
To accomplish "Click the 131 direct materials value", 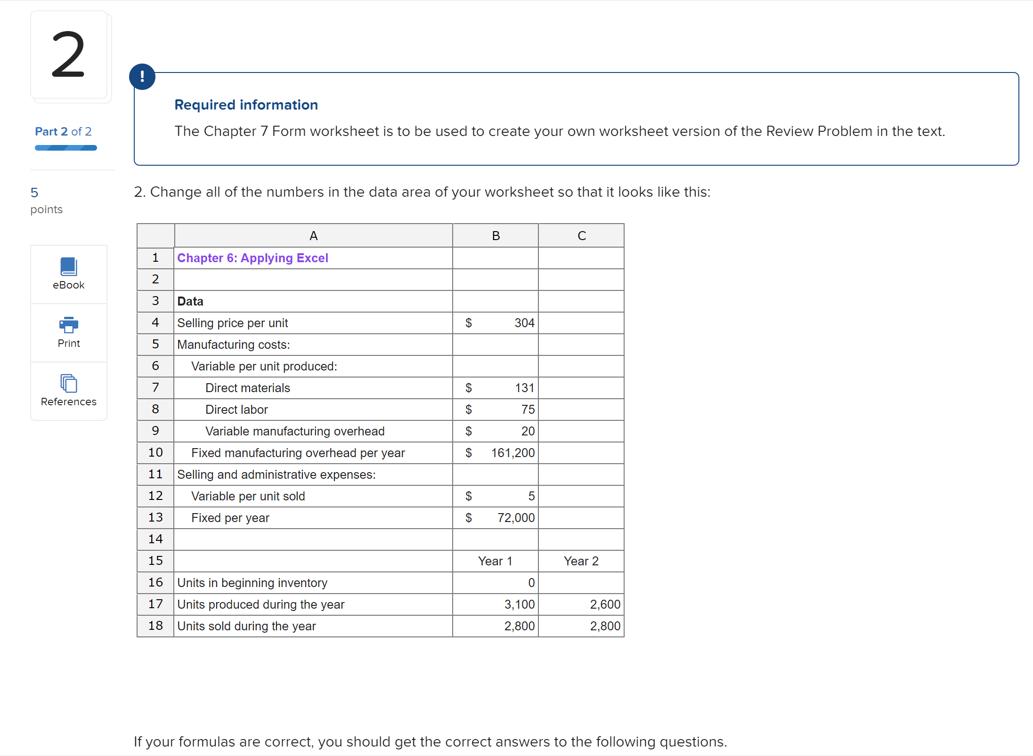I will click(x=524, y=388).
